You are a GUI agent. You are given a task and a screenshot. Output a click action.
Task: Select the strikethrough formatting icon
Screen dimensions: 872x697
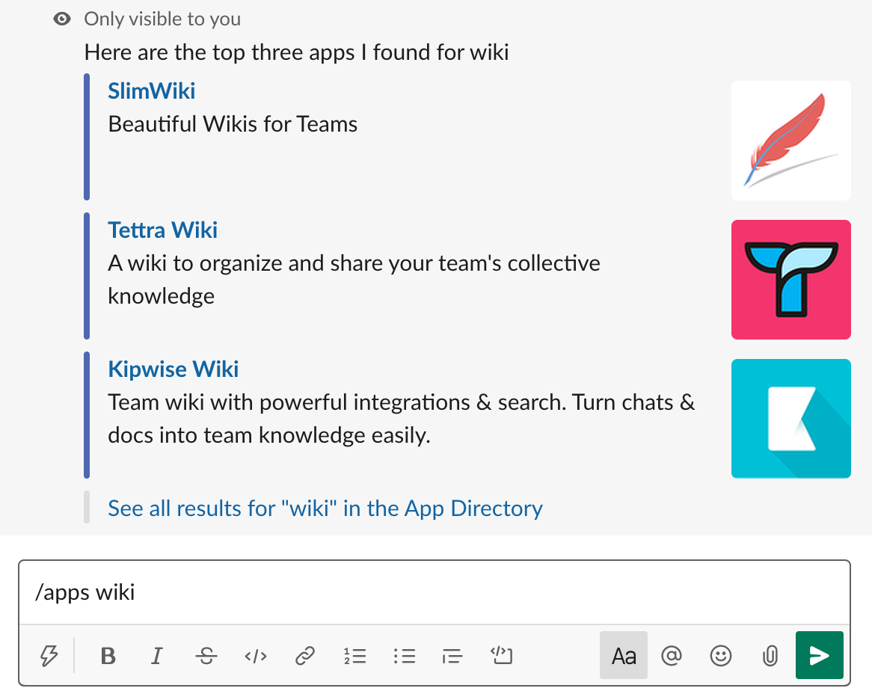tap(206, 656)
